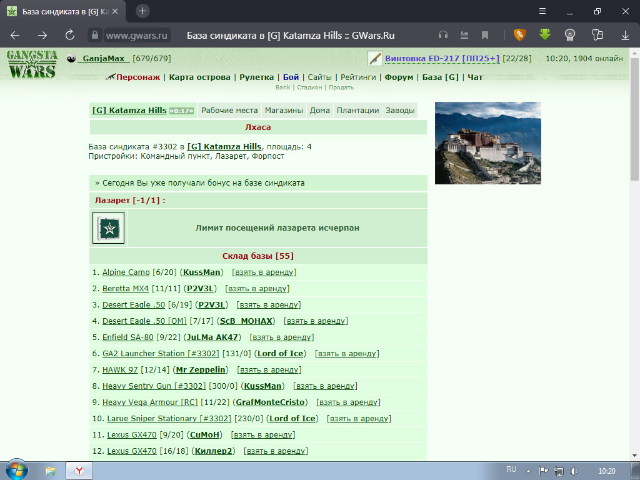Viewport: 640px width, 480px height.
Task: Click the lightbulb extension icon
Action: click(570, 35)
